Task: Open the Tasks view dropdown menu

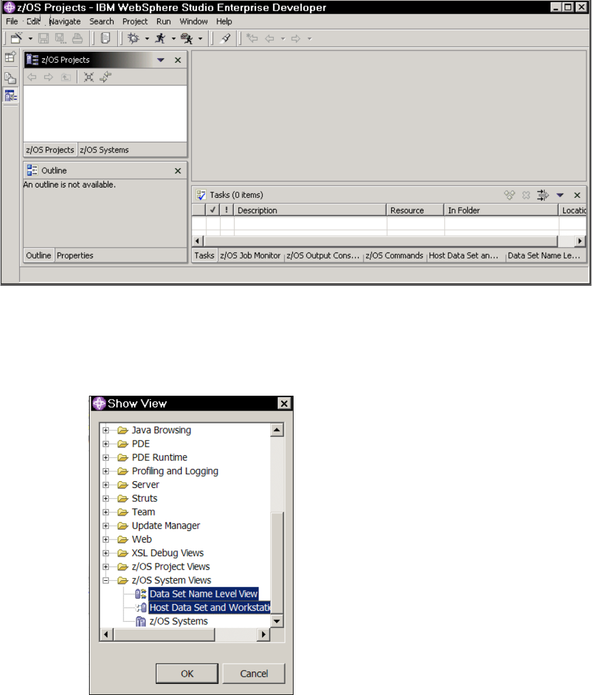Action: 559,195
